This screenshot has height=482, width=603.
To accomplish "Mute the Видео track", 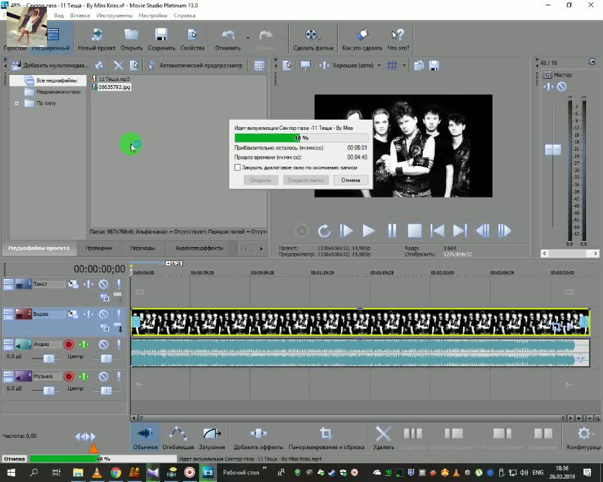I will pos(104,314).
